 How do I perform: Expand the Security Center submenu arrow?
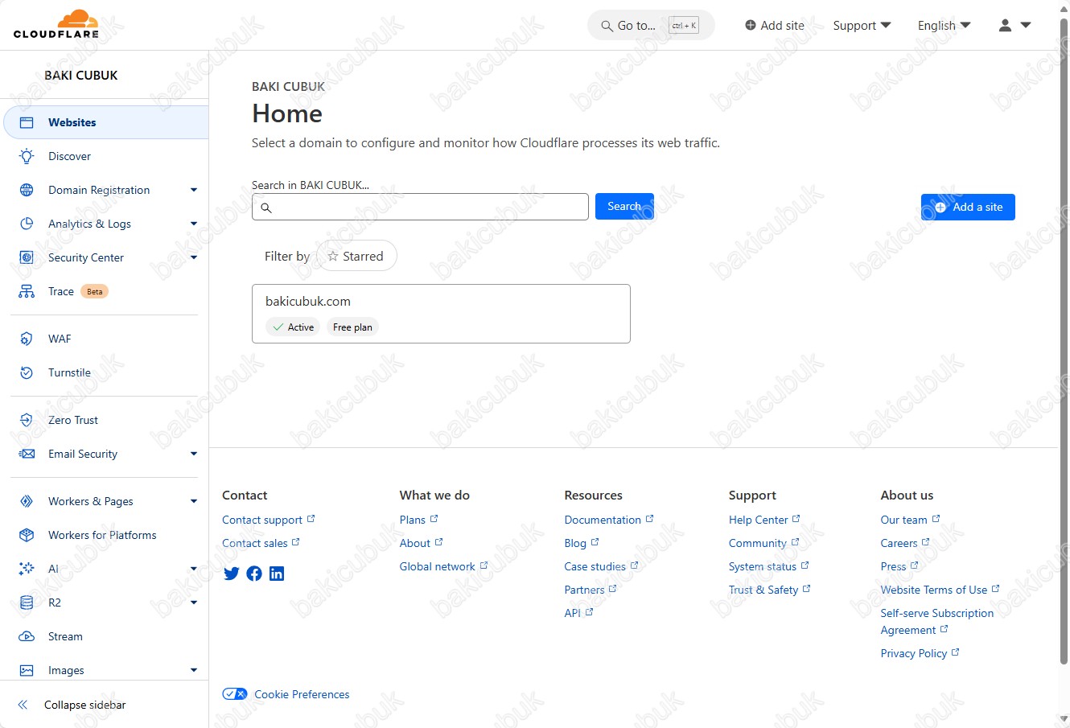coord(194,257)
